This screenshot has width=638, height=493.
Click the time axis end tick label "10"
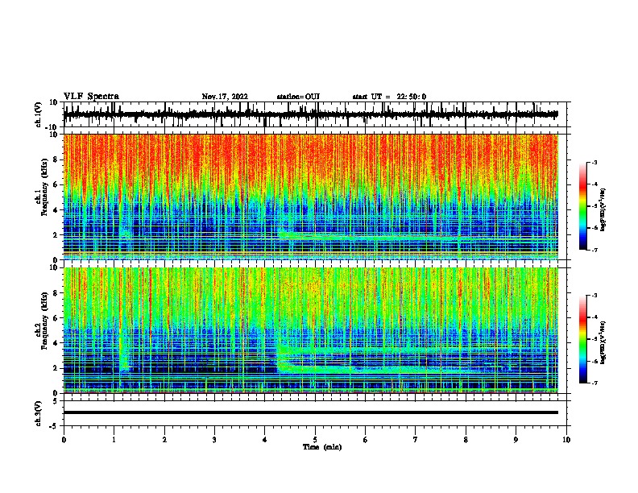566,440
